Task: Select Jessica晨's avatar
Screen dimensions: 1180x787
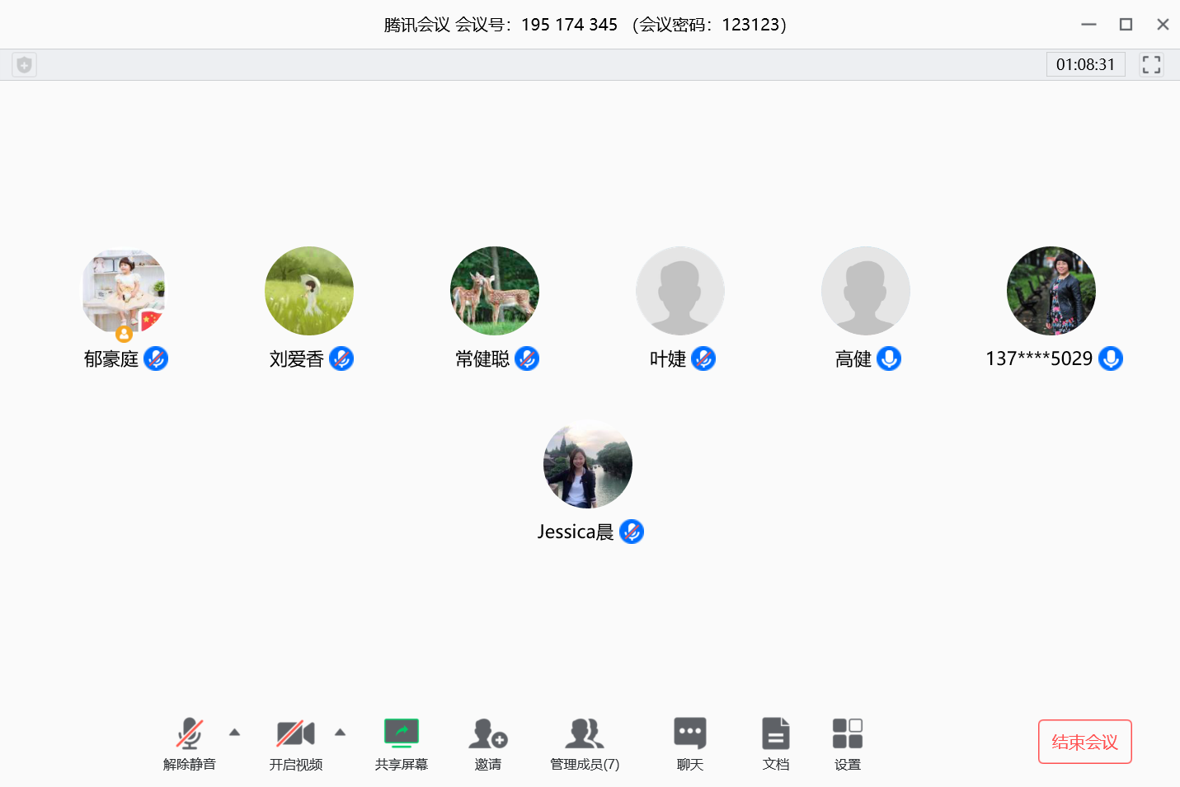Action: point(588,464)
